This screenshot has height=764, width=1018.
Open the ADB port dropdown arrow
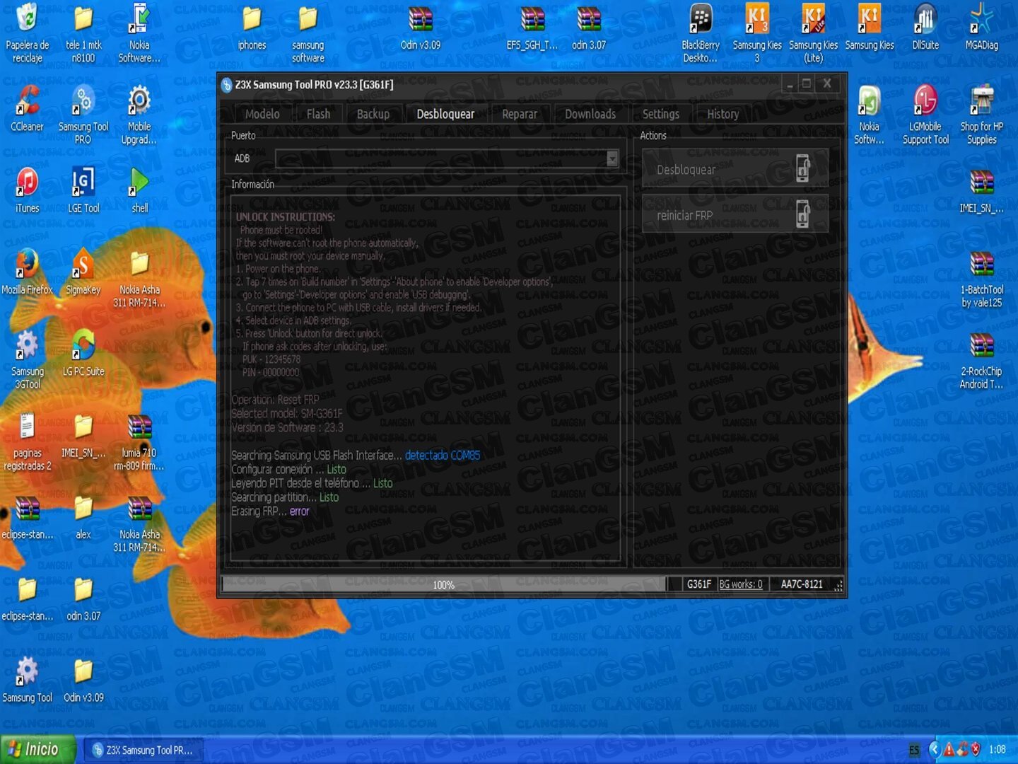pyautogui.click(x=612, y=158)
